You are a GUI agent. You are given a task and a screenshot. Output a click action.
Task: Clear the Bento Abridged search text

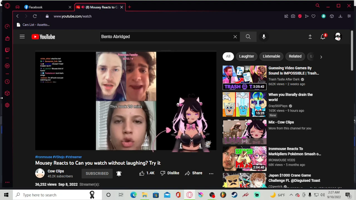coord(235,37)
